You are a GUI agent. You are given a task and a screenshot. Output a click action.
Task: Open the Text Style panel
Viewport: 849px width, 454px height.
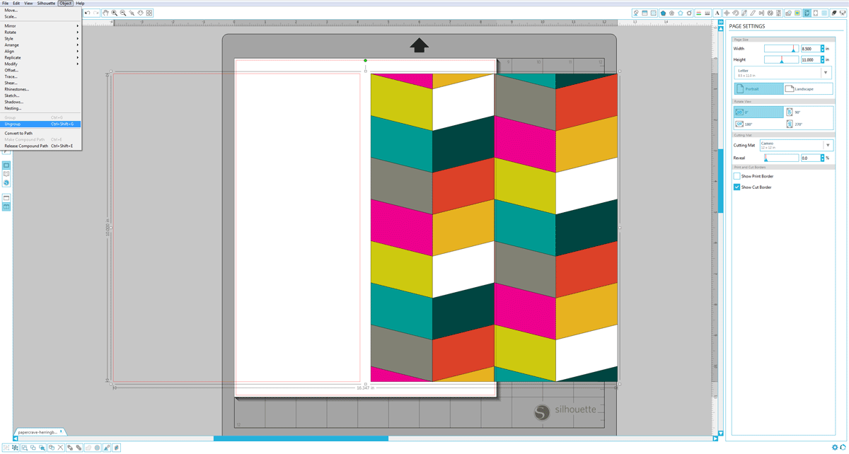click(x=716, y=13)
